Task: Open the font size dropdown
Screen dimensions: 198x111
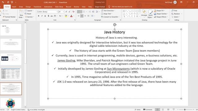Action: pos(63,12)
